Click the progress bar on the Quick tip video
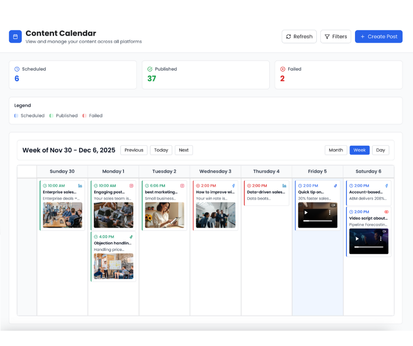This screenshot has height=346, width=413. click(x=318, y=221)
